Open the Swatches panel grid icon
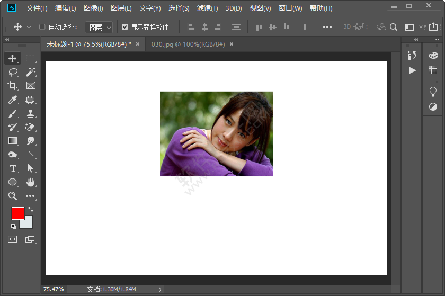445x296 pixels. (x=433, y=70)
